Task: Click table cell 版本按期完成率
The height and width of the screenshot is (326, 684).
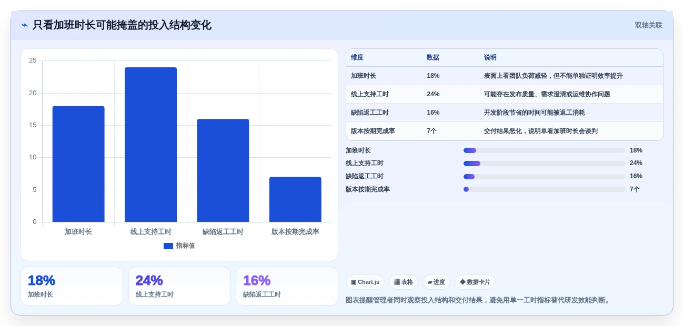Action: [373, 131]
